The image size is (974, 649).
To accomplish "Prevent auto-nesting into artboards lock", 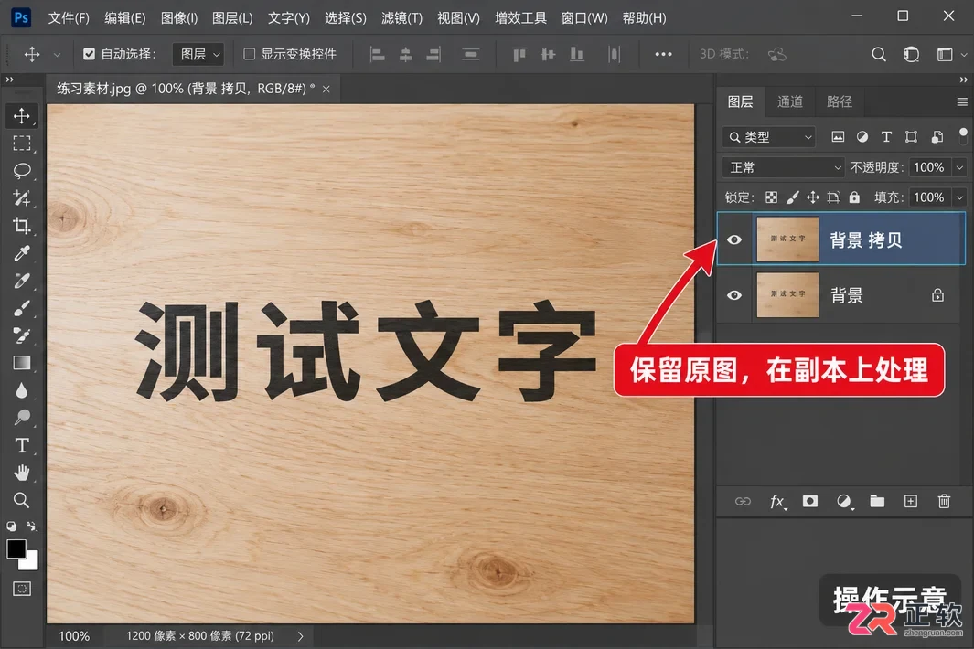I will [x=833, y=197].
